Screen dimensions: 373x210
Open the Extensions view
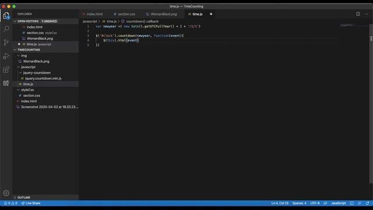[6, 69]
